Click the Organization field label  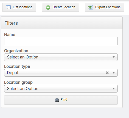[16, 51]
